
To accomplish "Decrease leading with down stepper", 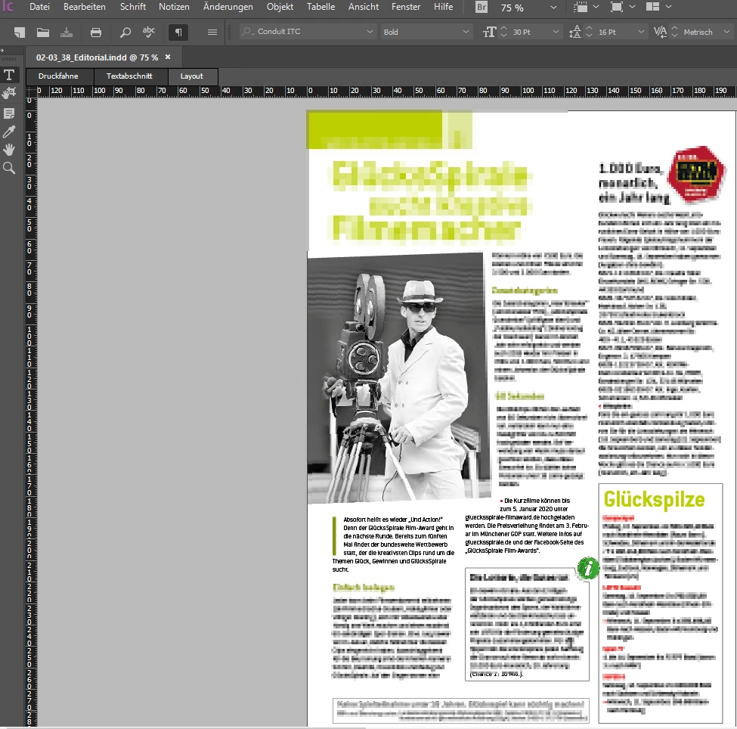I will click(x=590, y=36).
